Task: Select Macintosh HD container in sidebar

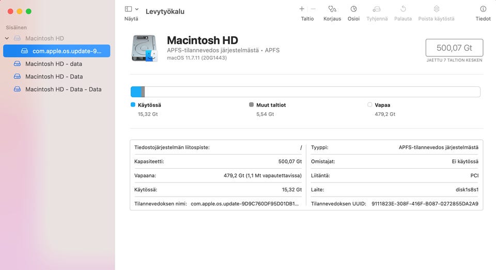Action: tap(44, 38)
